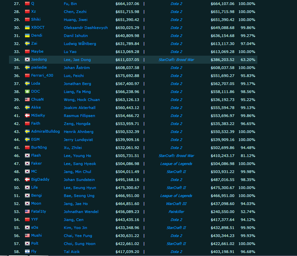Click the China flag beside Ferrari_430
Image resolution: width=297 pixels, height=256 pixels.
click(x=27, y=75)
